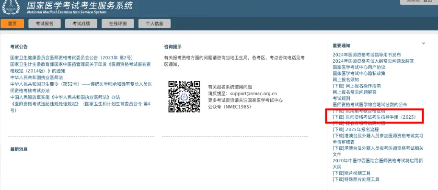Viewport: 438px width, 190px height.
Task: Open 2024年医师资格考试大纲常见问题及解答
Action: click(373, 61)
